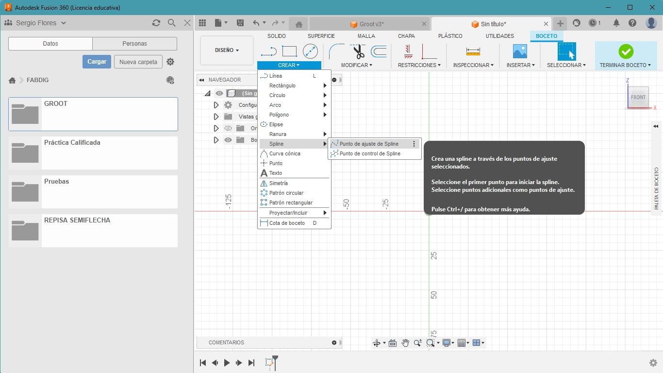
Task: Choose Punto de control de Spline
Action: click(x=374, y=153)
